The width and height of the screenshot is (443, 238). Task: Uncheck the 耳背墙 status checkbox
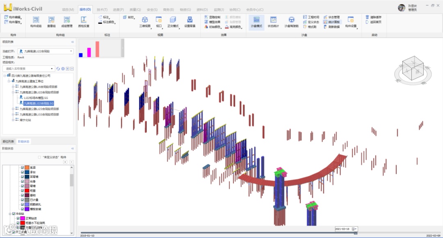click(22, 177)
